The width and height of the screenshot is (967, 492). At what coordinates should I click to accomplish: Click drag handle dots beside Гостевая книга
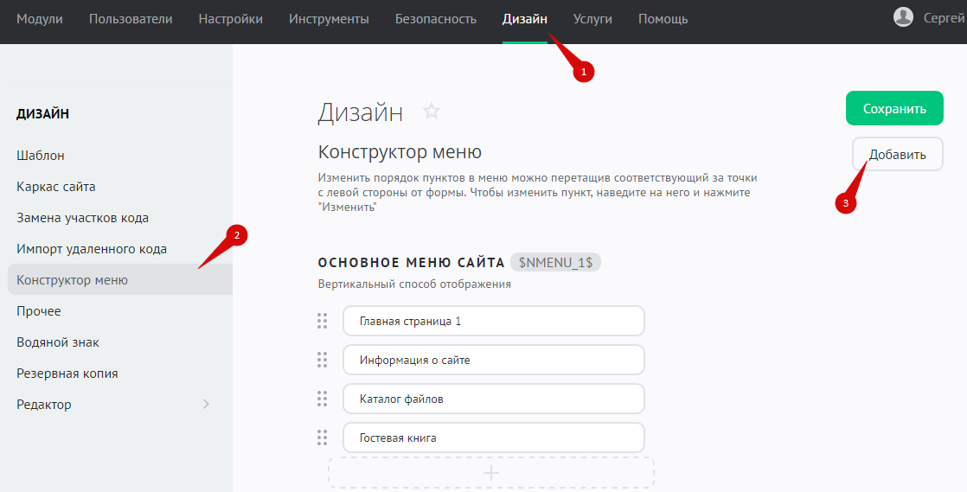click(x=322, y=438)
